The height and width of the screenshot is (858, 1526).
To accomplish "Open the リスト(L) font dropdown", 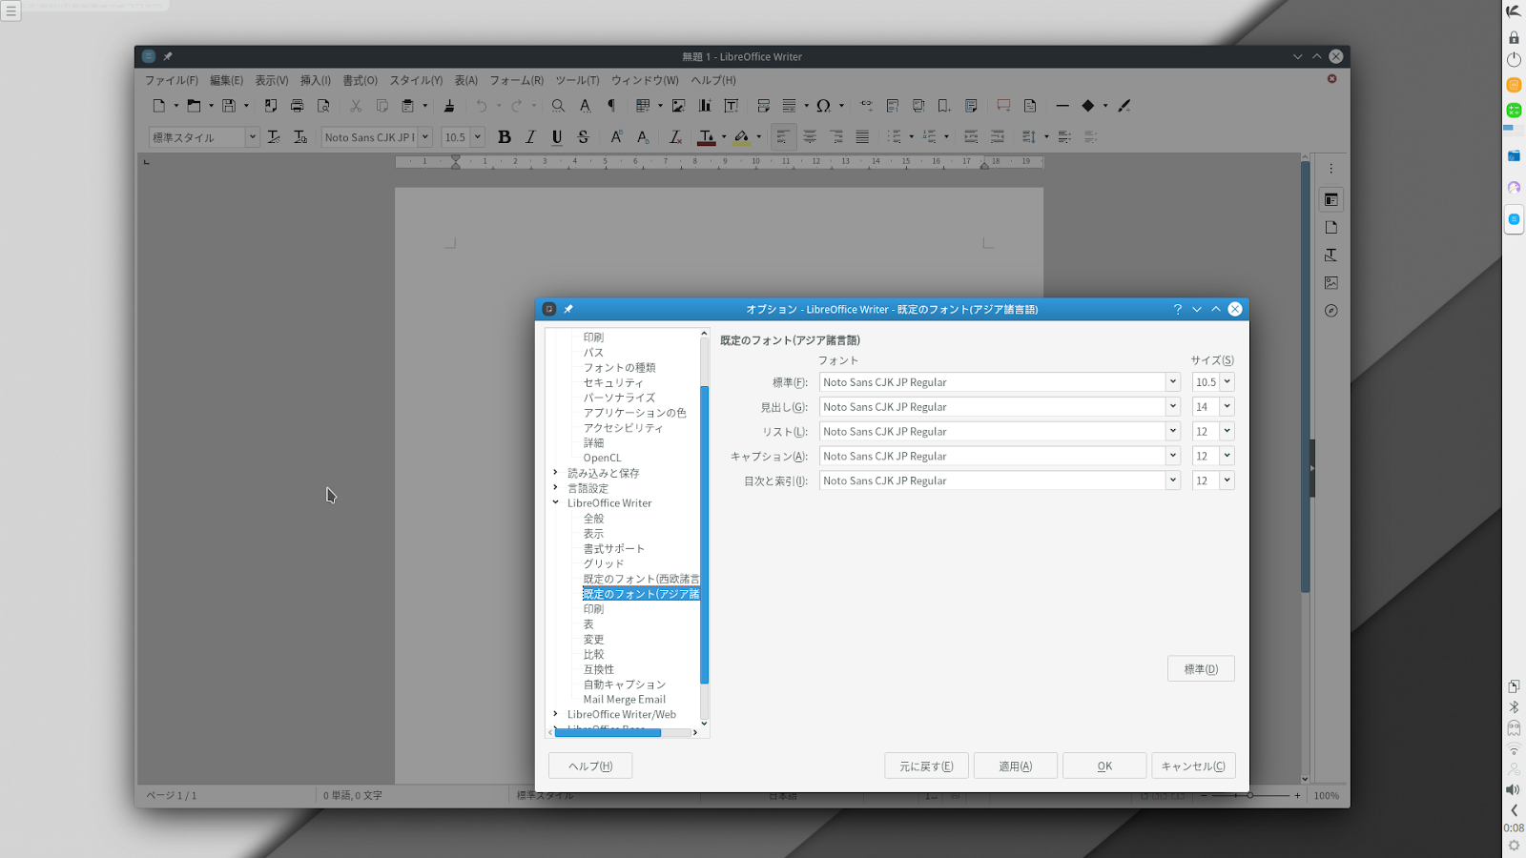I will (1173, 432).
